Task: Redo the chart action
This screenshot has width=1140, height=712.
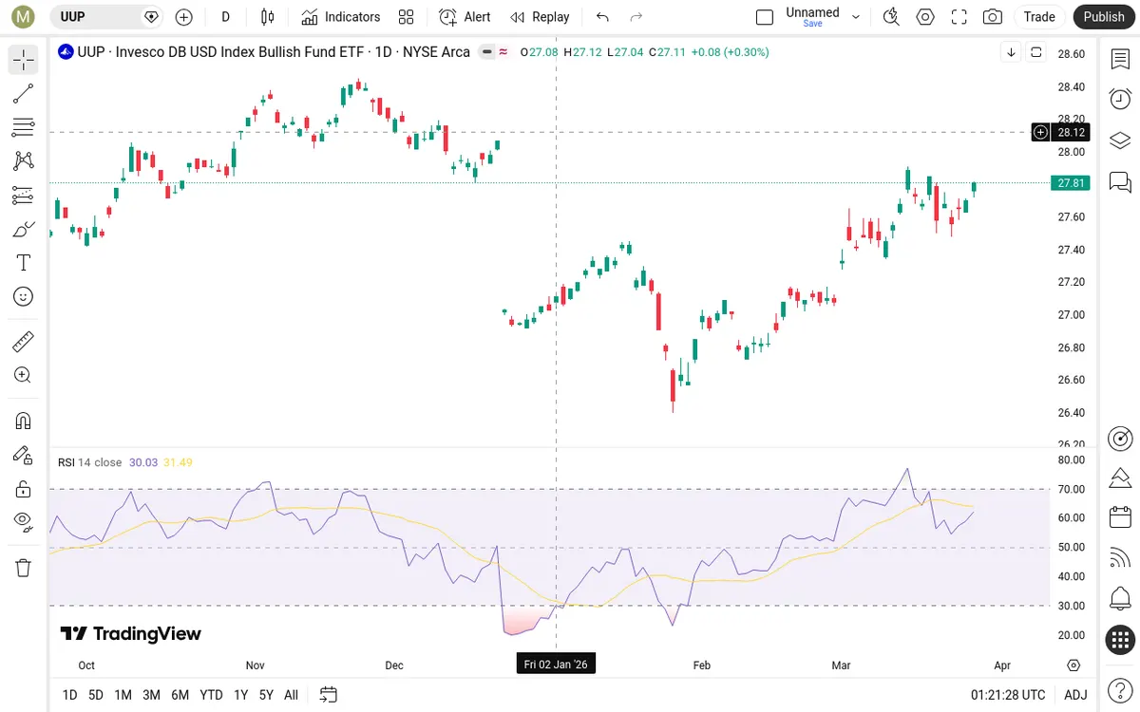Action: pyautogui.click(x=636, y=17)
